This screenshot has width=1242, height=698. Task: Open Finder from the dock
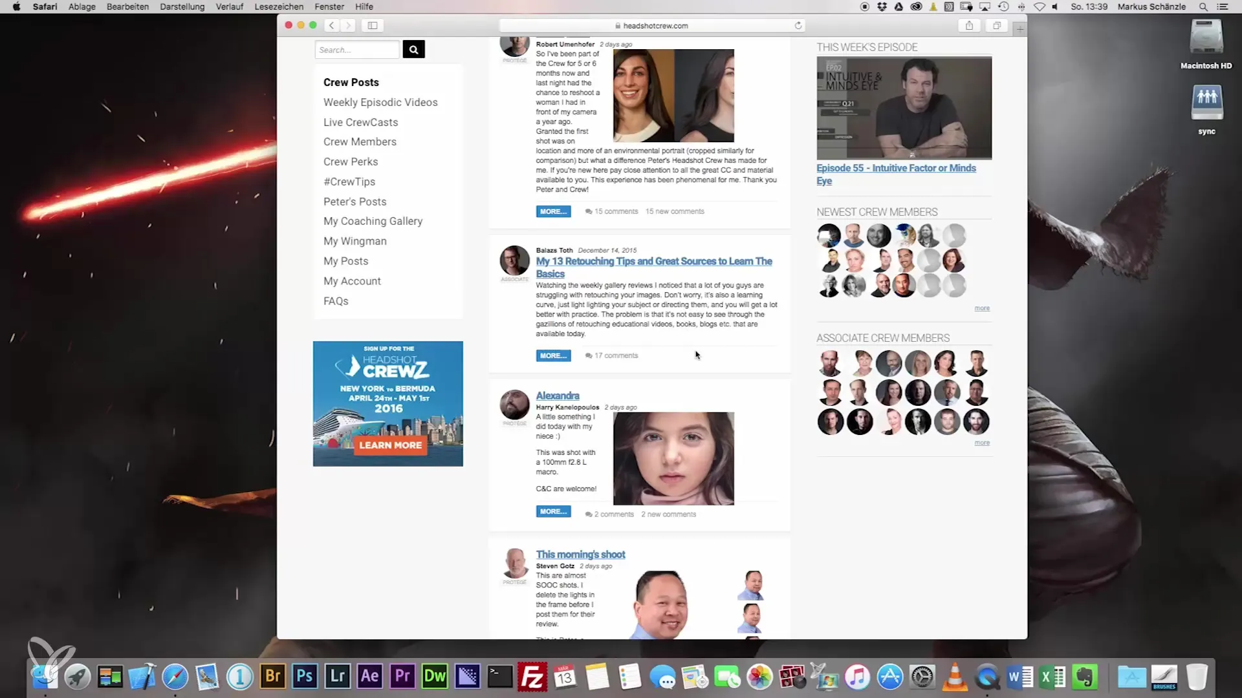(45, 677)
